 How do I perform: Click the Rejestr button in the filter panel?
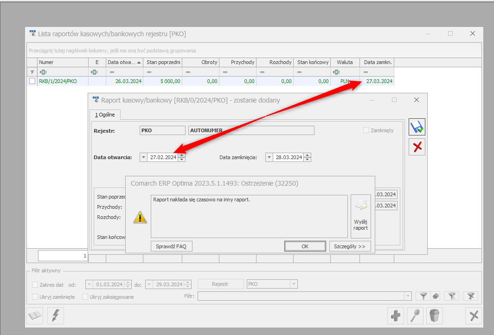click(220, 284)
